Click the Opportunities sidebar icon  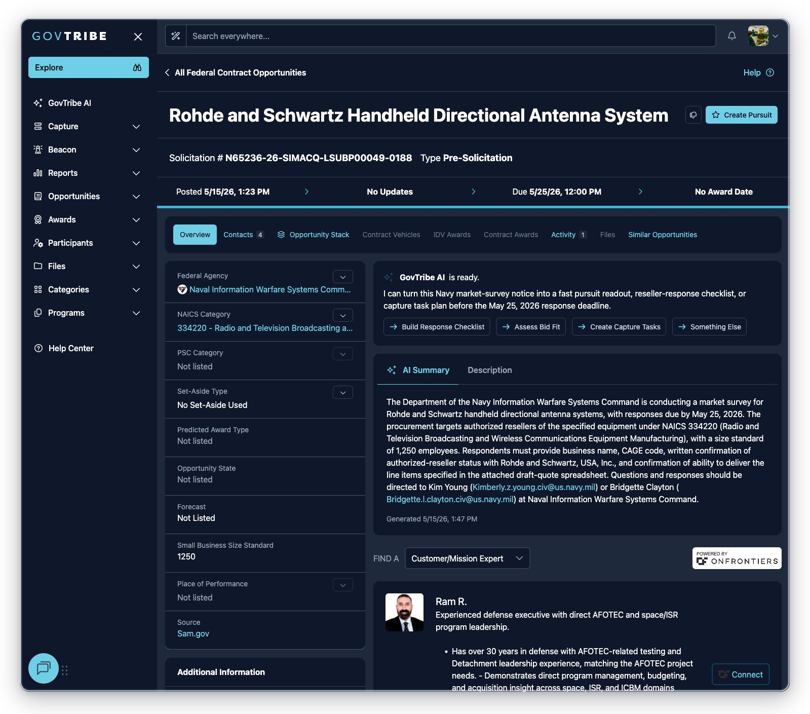pyautogui.click(x=38, y=196)
